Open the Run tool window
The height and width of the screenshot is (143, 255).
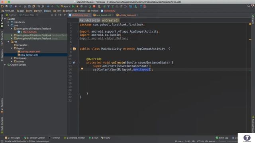(x=94, y=138)
